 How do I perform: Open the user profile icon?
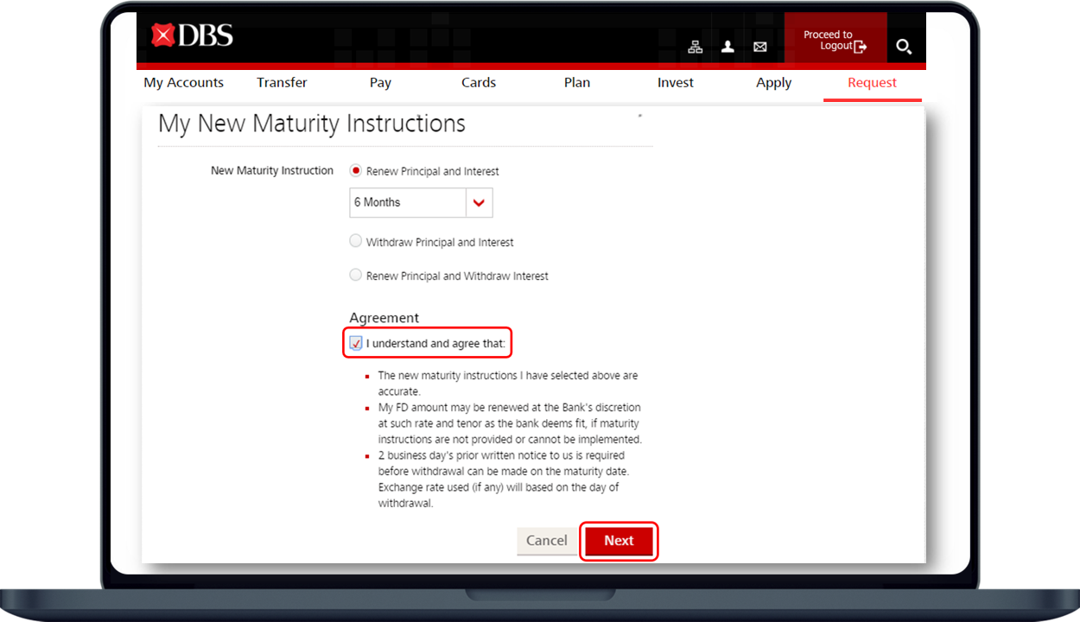pyautogui.click(x=727, y=47)
